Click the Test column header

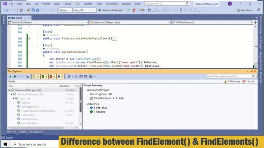(33, 86)
